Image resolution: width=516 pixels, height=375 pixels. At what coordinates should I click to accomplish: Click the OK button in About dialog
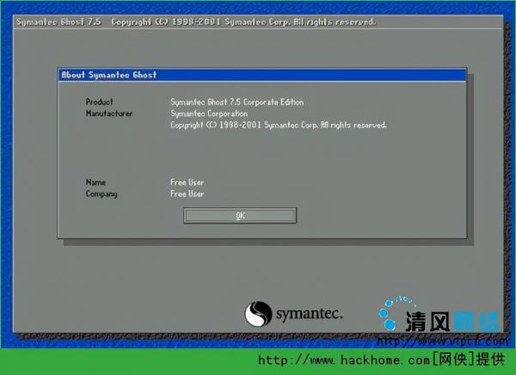coord(240,216)
